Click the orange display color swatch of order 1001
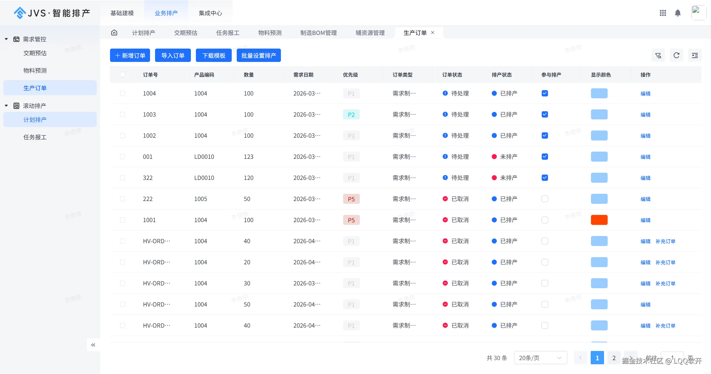This screenshot has width=711, height=374. (x=599, y=220)
